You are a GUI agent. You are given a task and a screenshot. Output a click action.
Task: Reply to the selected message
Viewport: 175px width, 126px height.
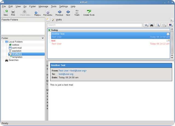coord(37,13)
